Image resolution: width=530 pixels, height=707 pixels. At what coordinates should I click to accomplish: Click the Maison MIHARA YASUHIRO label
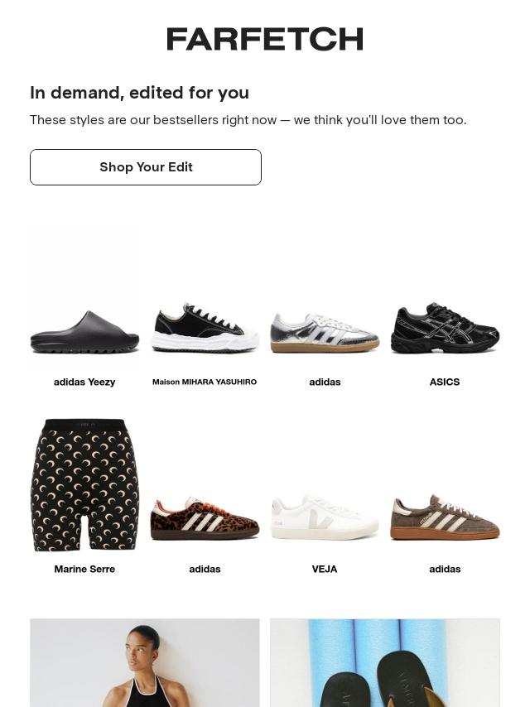(x=205, y=382)
